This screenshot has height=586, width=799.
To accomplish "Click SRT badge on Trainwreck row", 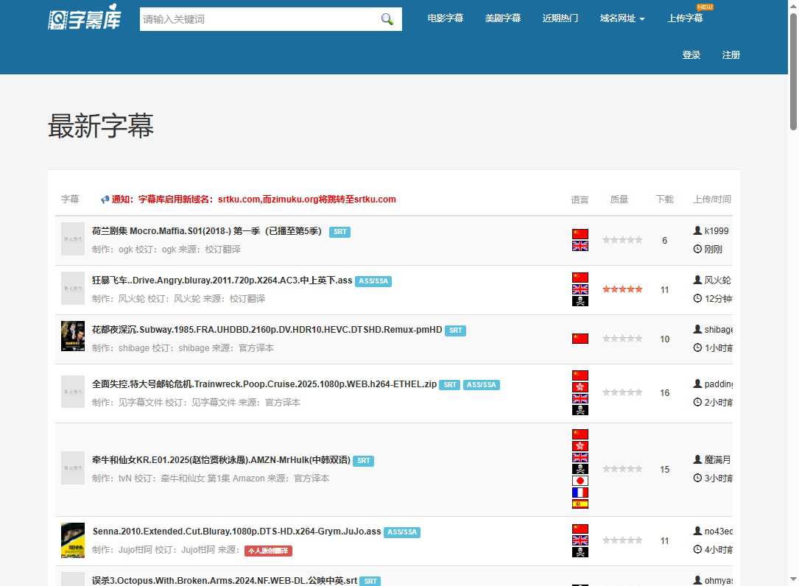I will pos(450,385).
